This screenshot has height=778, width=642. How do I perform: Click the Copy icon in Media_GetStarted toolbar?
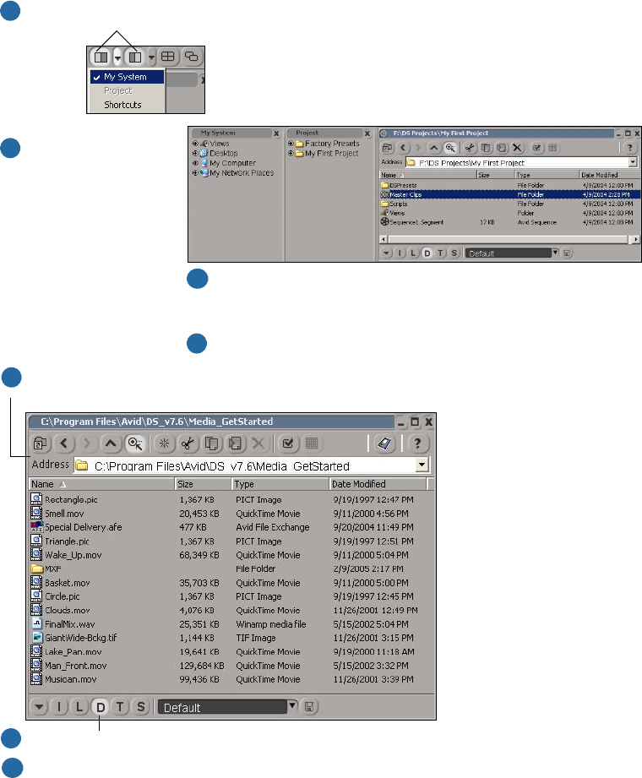(211, 443)
